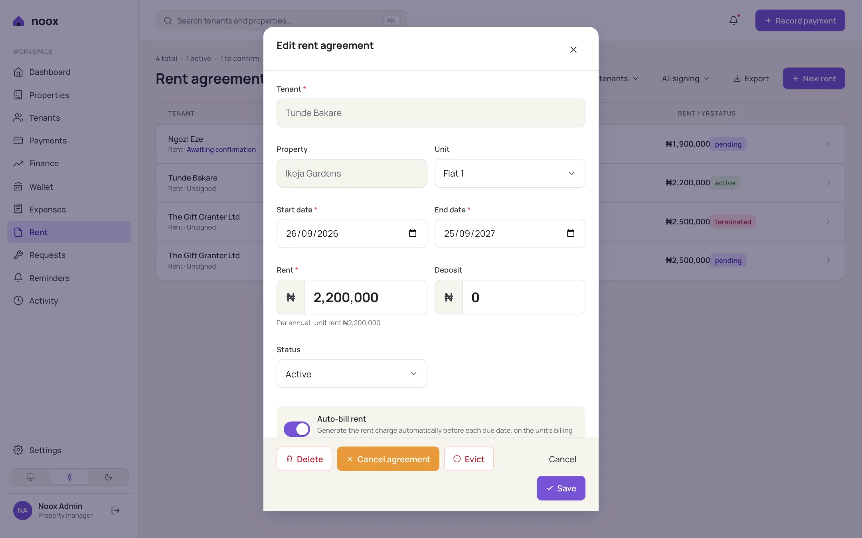Open Payments in the sidebar
Viewport: 862px width, 538px height.
pos(69,141)
